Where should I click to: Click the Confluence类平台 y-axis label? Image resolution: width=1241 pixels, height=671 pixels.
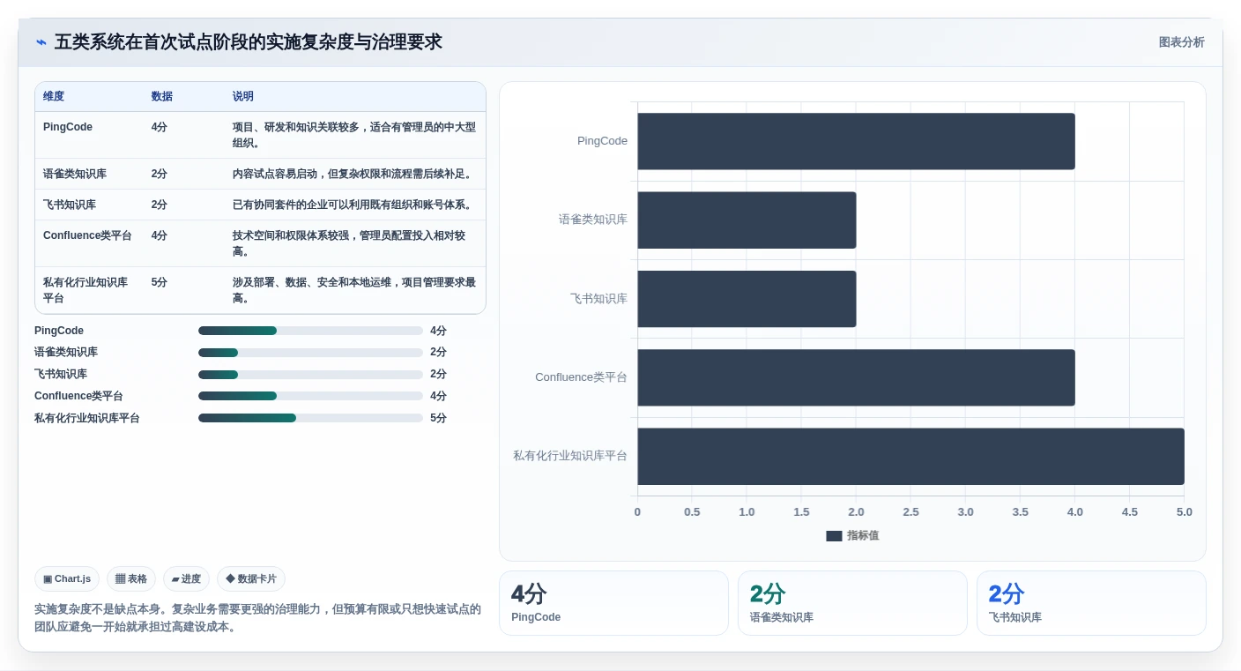coord(582,377)
